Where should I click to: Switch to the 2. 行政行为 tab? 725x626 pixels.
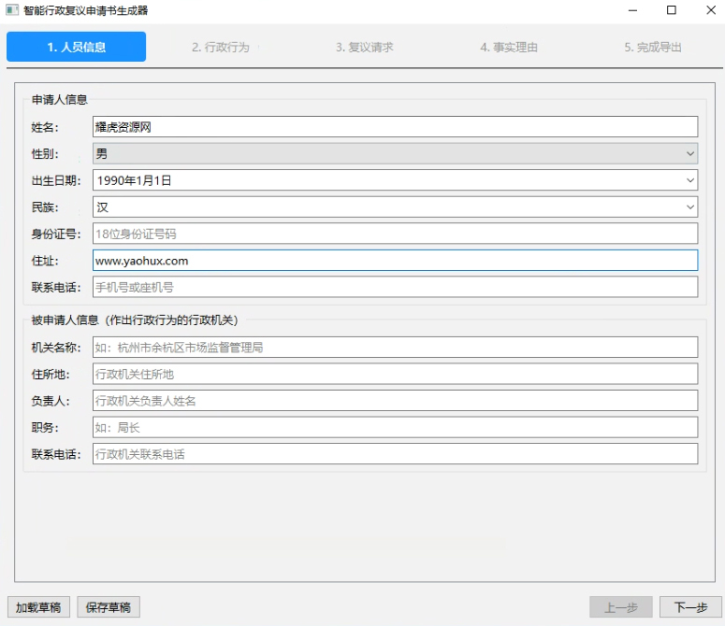click(x=221, y=47)
